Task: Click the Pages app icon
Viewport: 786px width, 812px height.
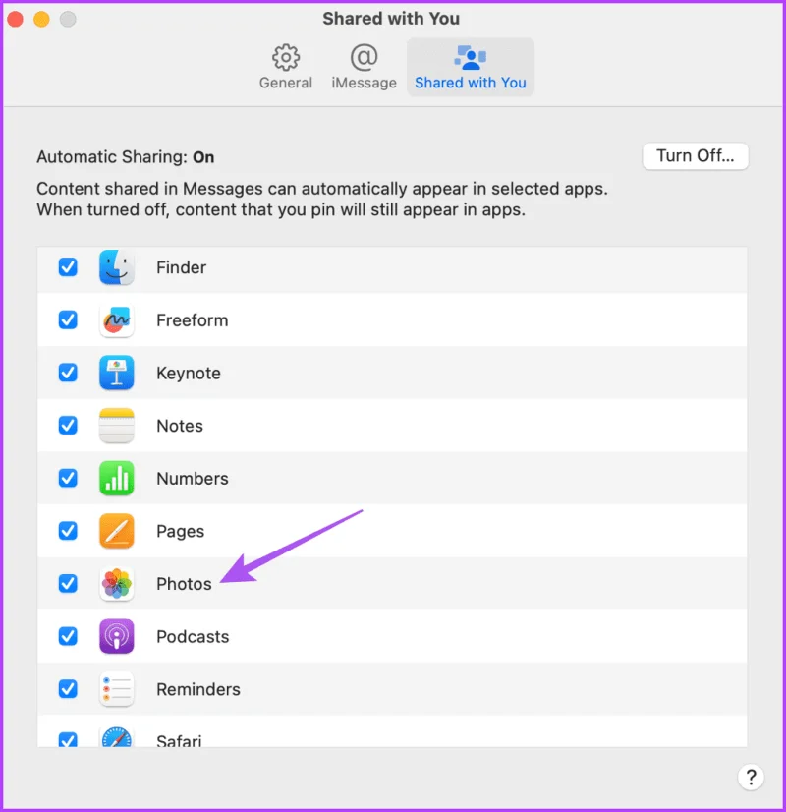Action: [x=116, y=531]
